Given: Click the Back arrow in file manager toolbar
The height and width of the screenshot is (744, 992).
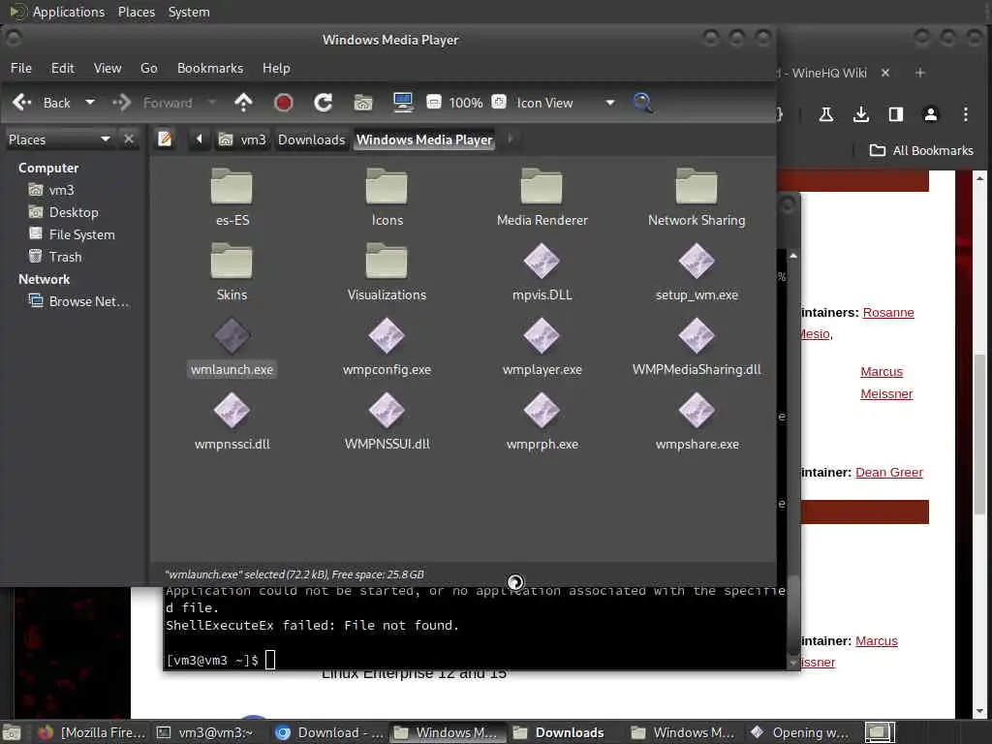Looking at the screenshot, I should [x=23, y=103].
